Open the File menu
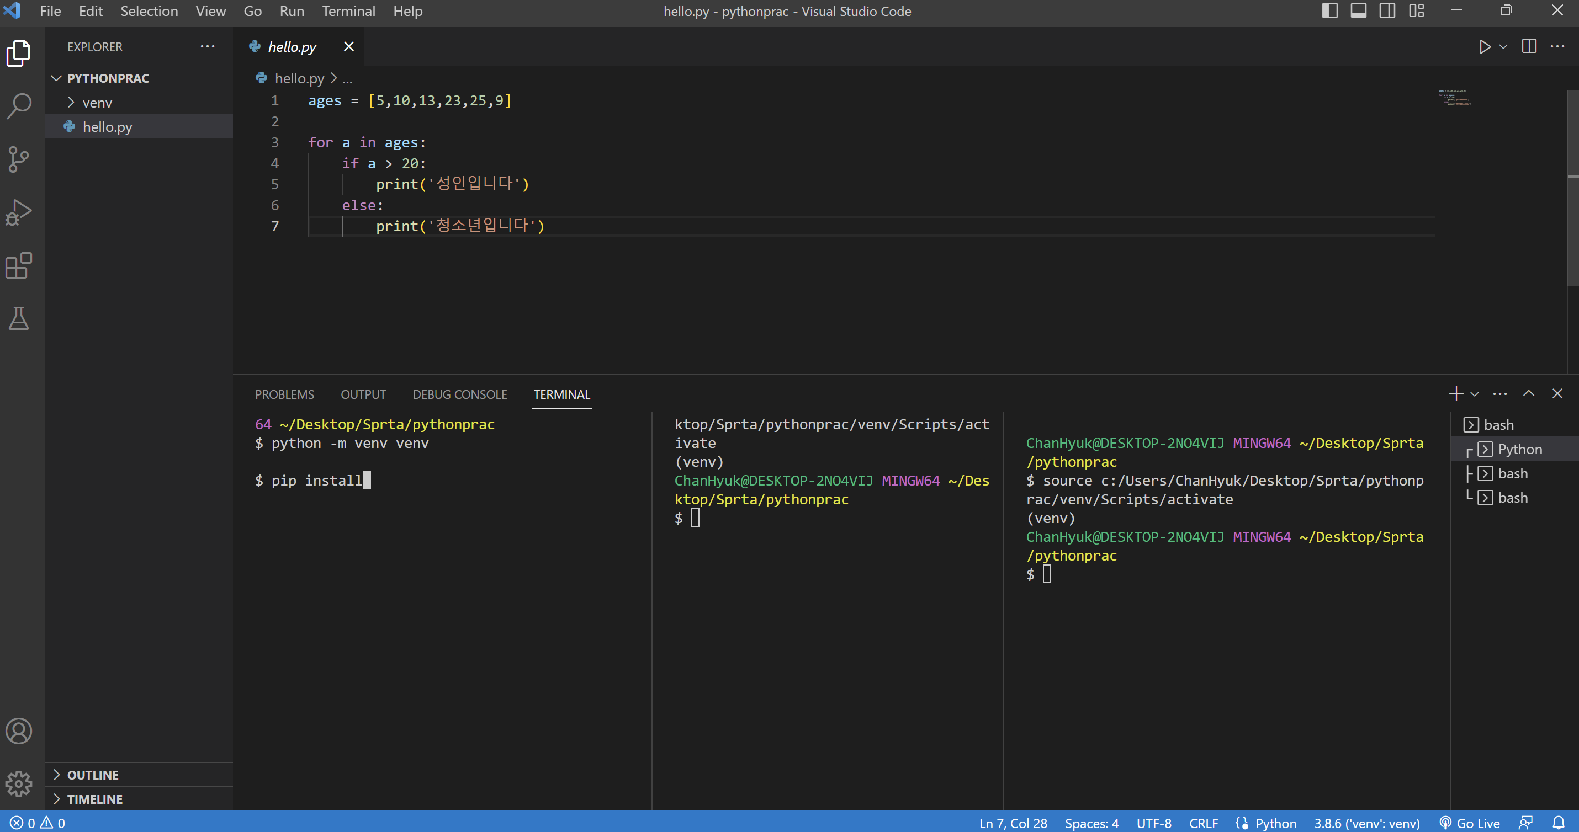The height and width of the screenshot is (832, 1579). (50, 11)
